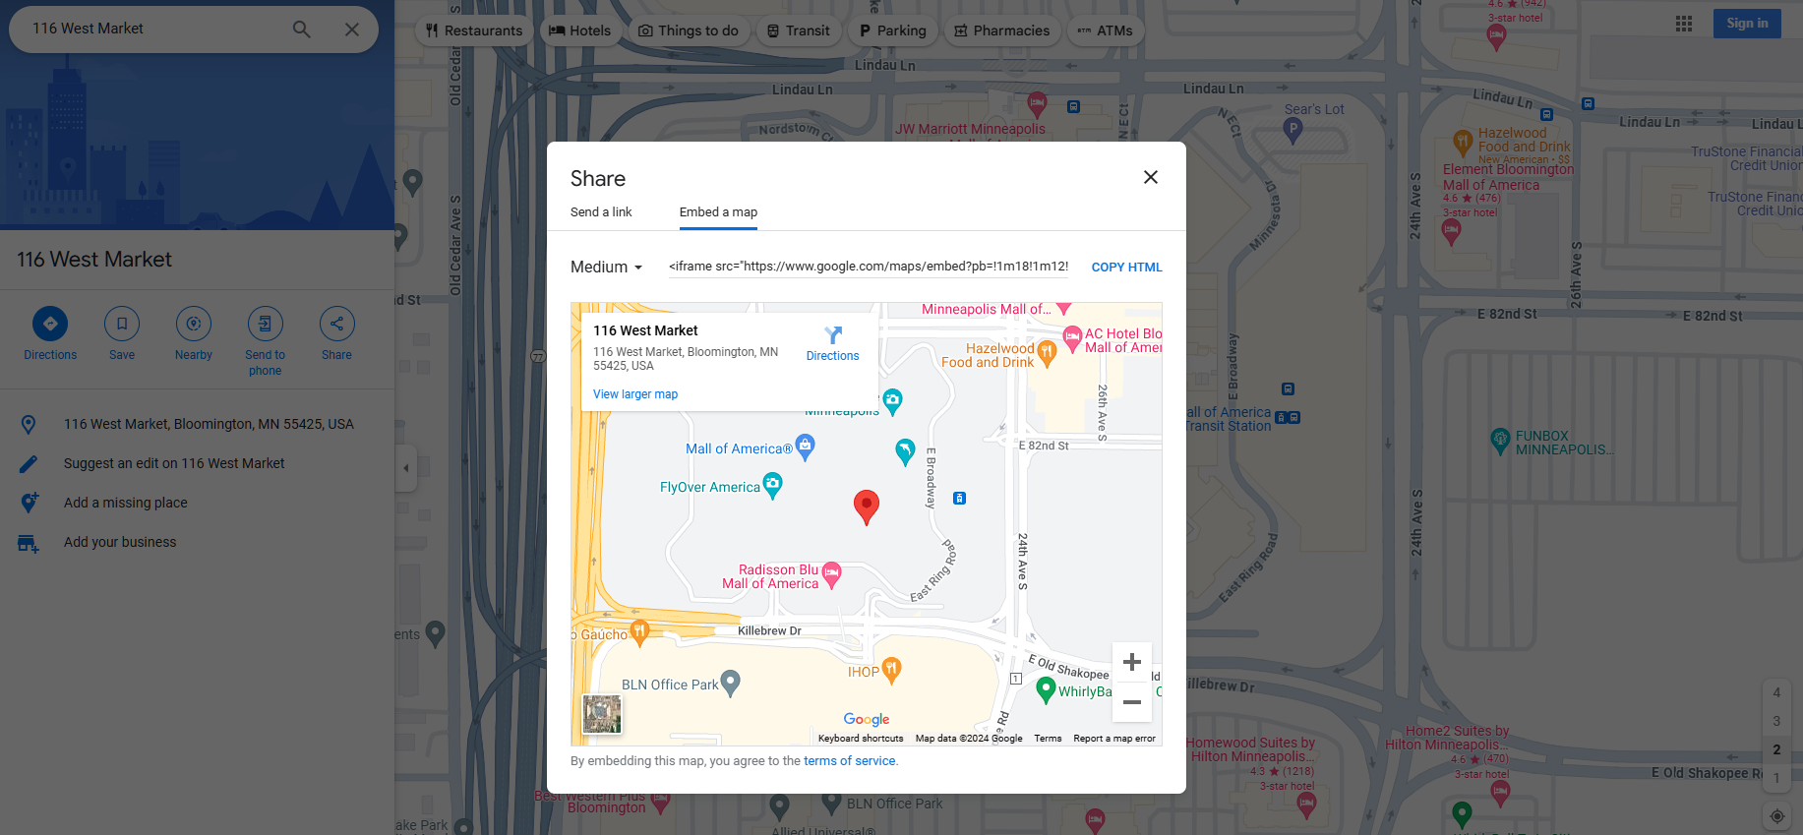The image size is (1803, 835).
Task: Click Sign in button
Action: (1747, 24)
